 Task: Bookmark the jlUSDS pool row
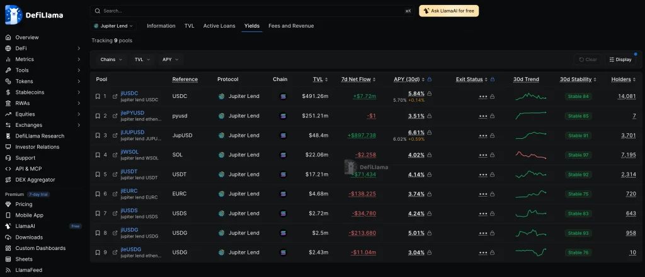point(98,214)
